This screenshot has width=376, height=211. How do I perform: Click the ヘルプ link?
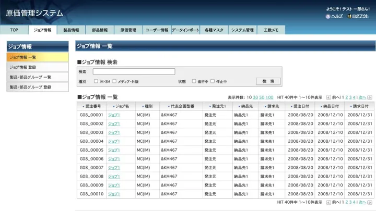[337, 16]
